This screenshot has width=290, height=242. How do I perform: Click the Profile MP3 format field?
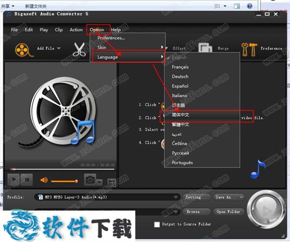[107, 197]
